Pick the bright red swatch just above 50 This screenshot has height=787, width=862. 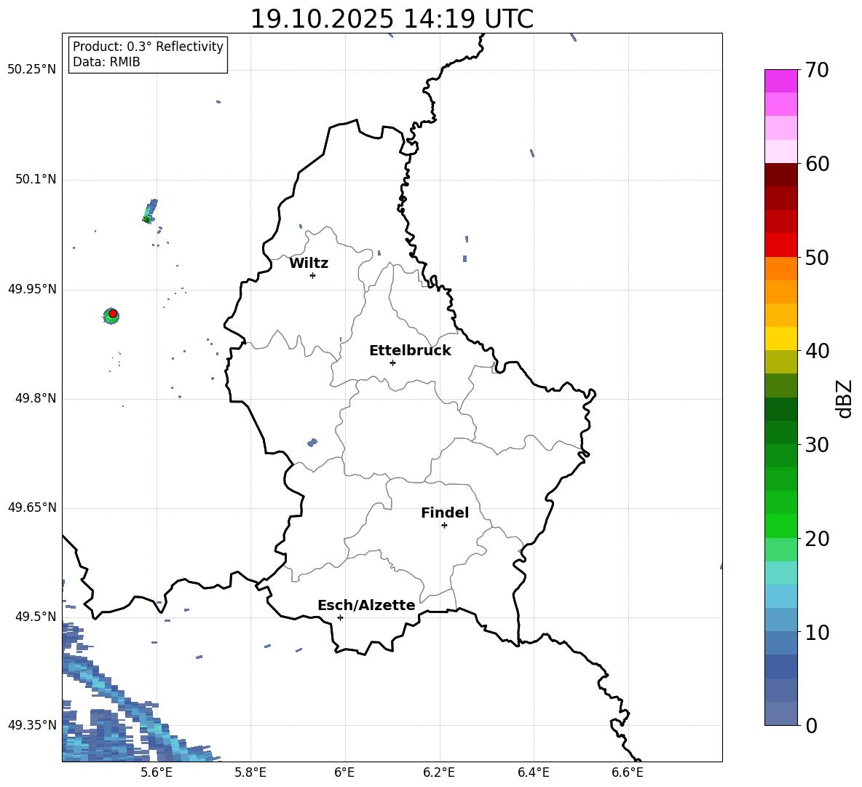[x=780, y=245]
